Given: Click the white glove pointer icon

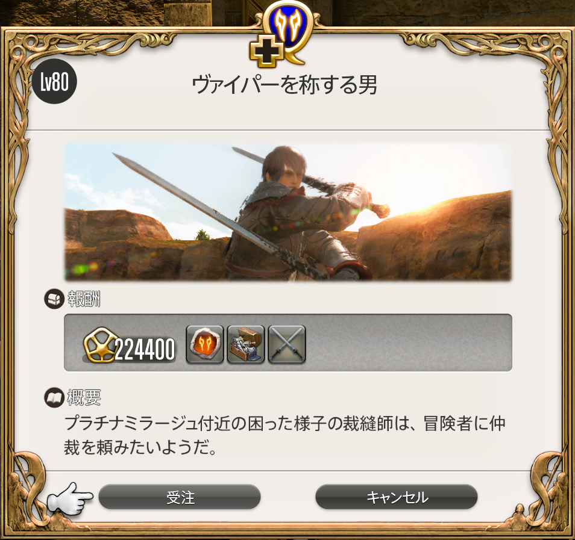Looking at the screenshot, I should coord(70,498).
